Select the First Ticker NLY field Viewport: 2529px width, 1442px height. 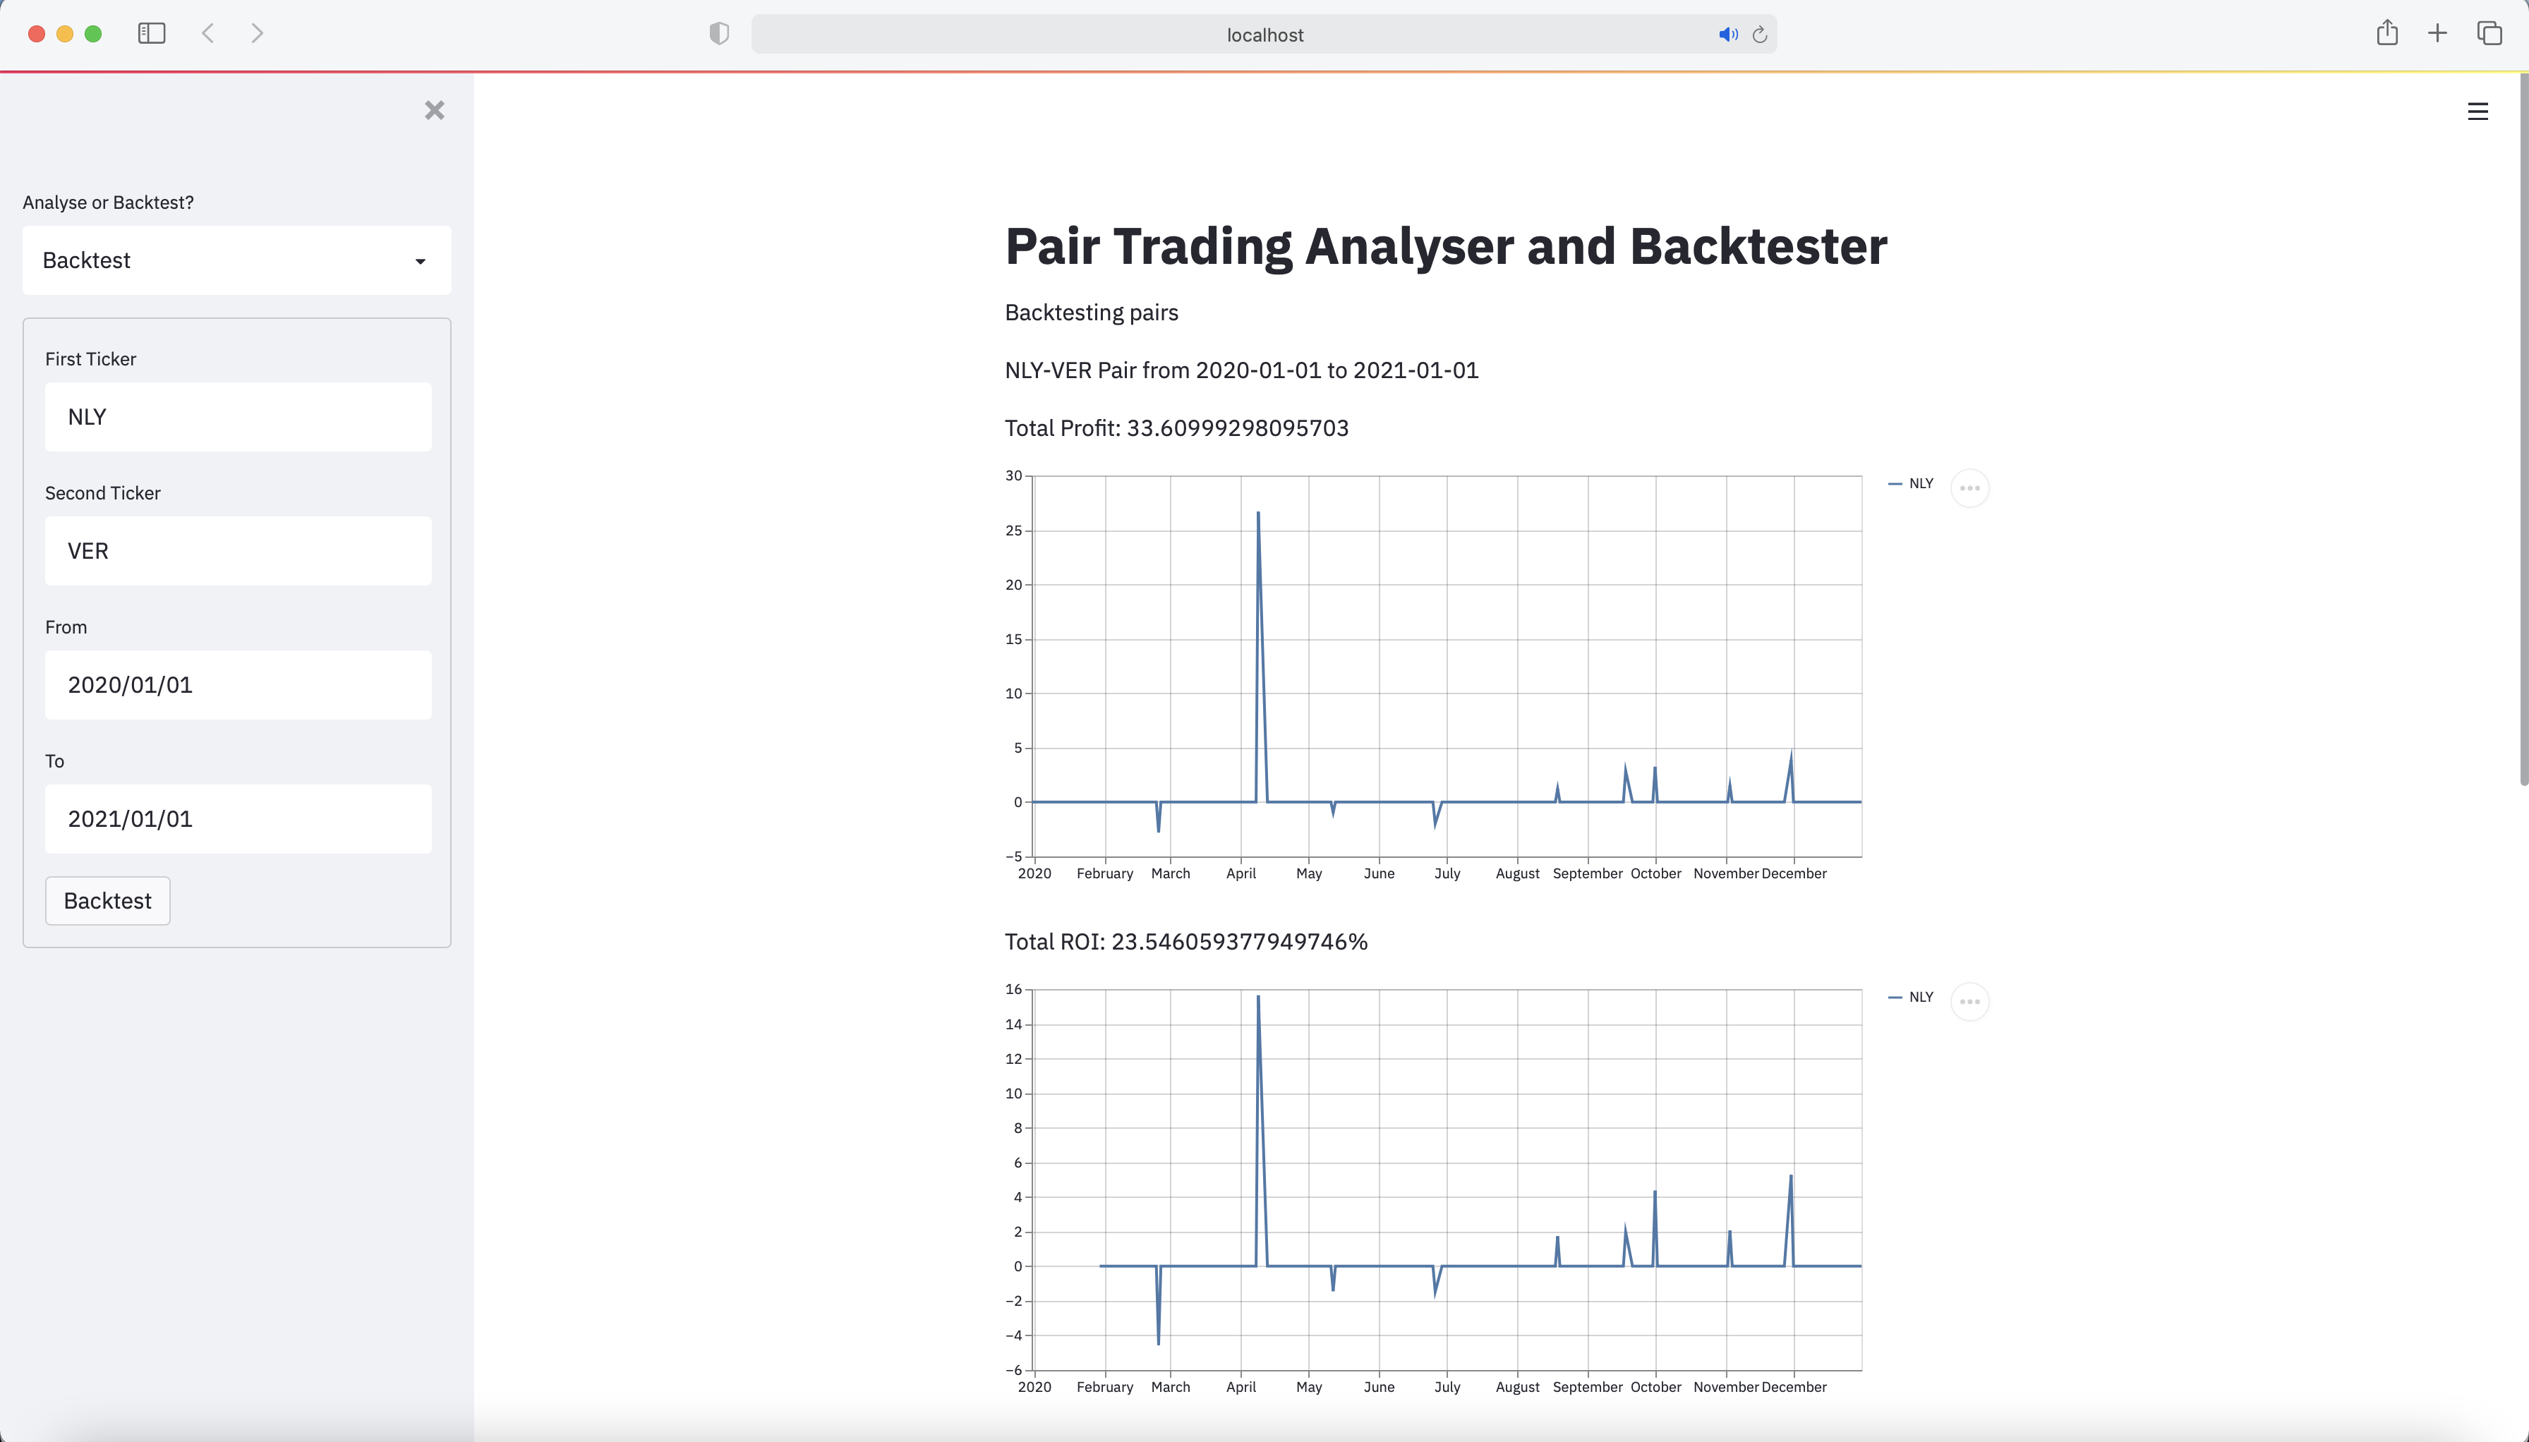tap(238, 416)
